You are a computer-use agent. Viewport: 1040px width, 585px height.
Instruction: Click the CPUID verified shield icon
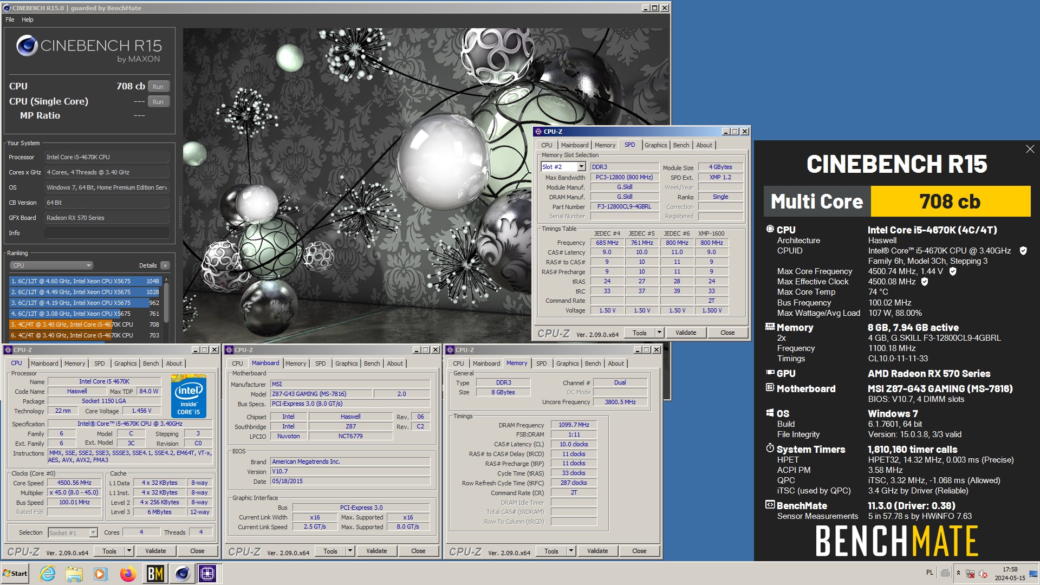pos(1023,251)
